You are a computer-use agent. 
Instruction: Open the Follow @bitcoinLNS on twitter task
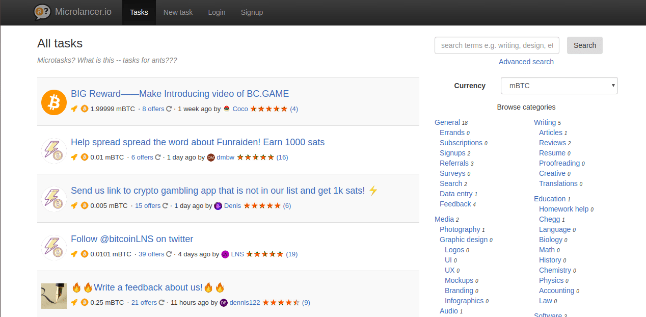132,239
